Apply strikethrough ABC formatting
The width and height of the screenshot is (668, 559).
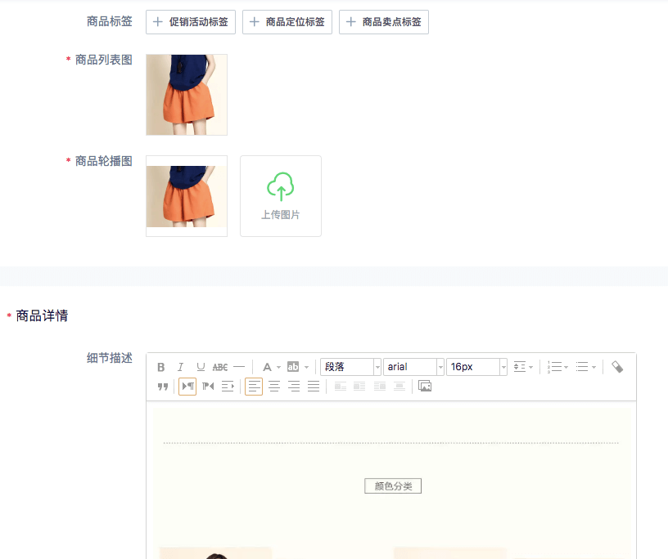220,367
